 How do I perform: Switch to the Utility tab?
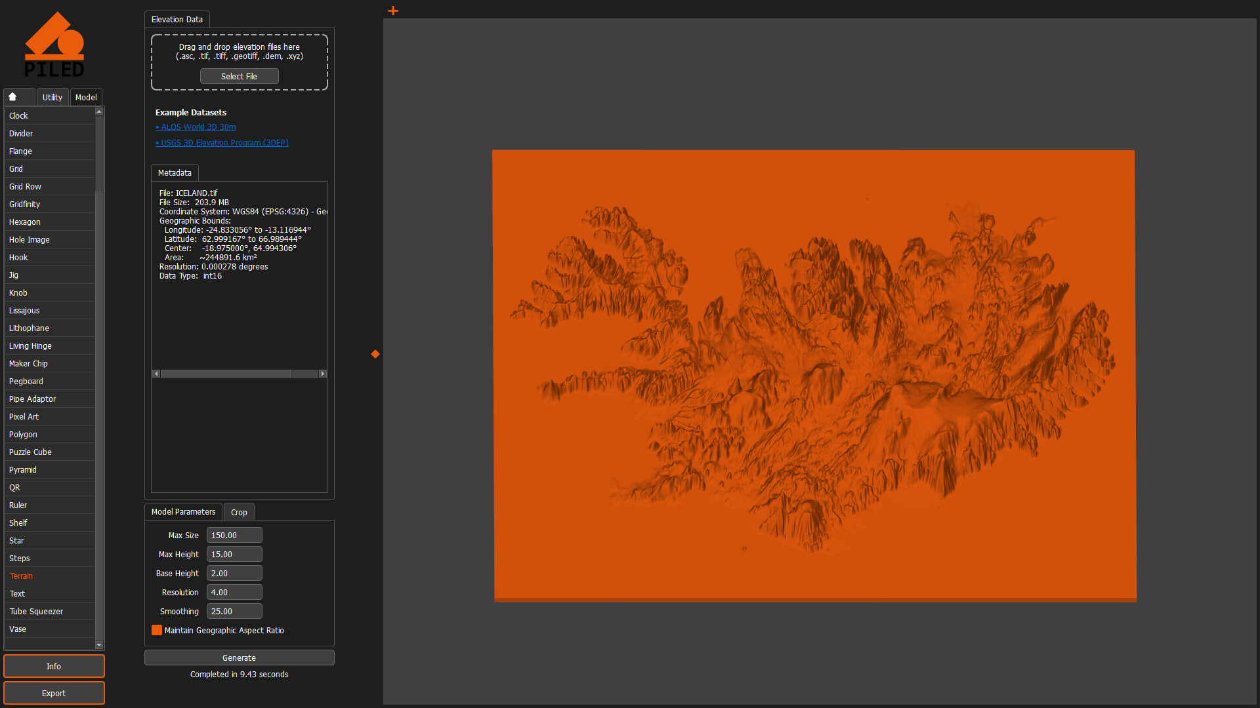tap(52, 96)
